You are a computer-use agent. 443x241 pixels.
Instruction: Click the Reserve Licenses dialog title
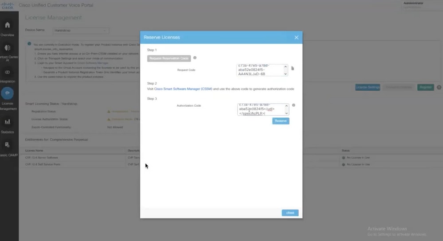click(x=161, y=37)
